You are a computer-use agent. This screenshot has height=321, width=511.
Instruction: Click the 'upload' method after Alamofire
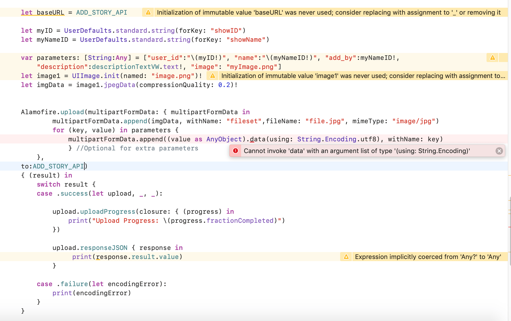[x=72, y=112]
